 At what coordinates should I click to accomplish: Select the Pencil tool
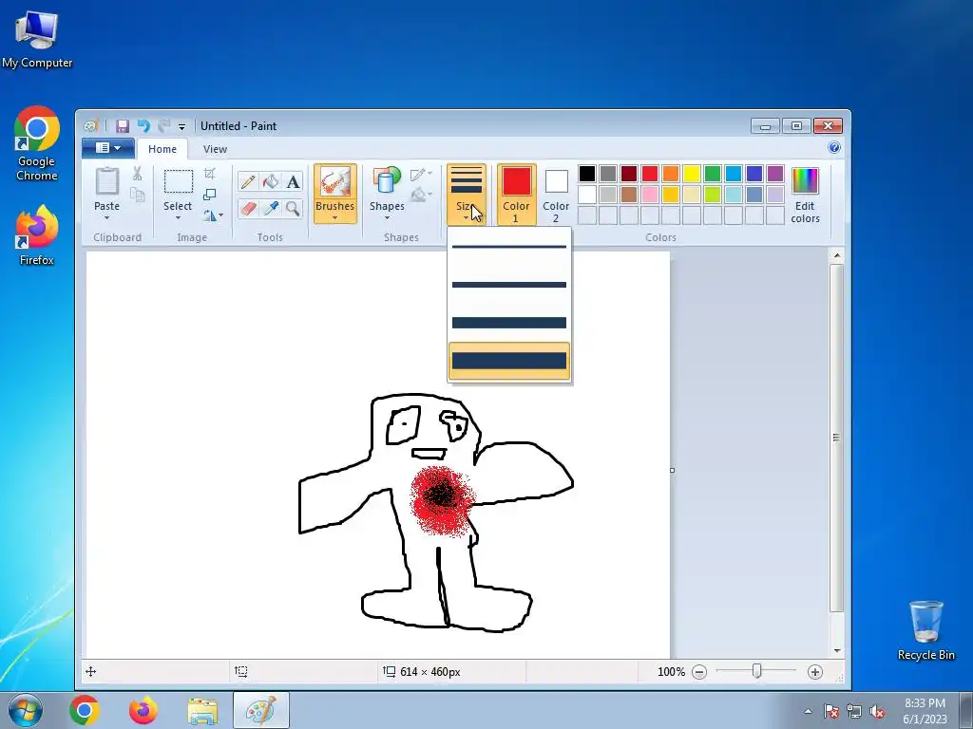[x=248, y=181]
